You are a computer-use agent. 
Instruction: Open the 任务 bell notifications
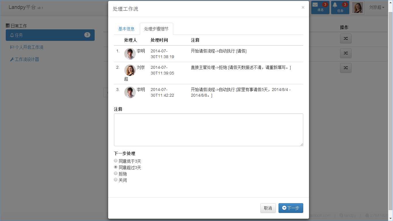(340, 7)
